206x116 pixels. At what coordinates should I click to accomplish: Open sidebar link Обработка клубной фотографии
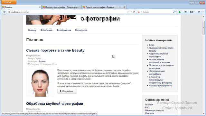coord(159,55)
